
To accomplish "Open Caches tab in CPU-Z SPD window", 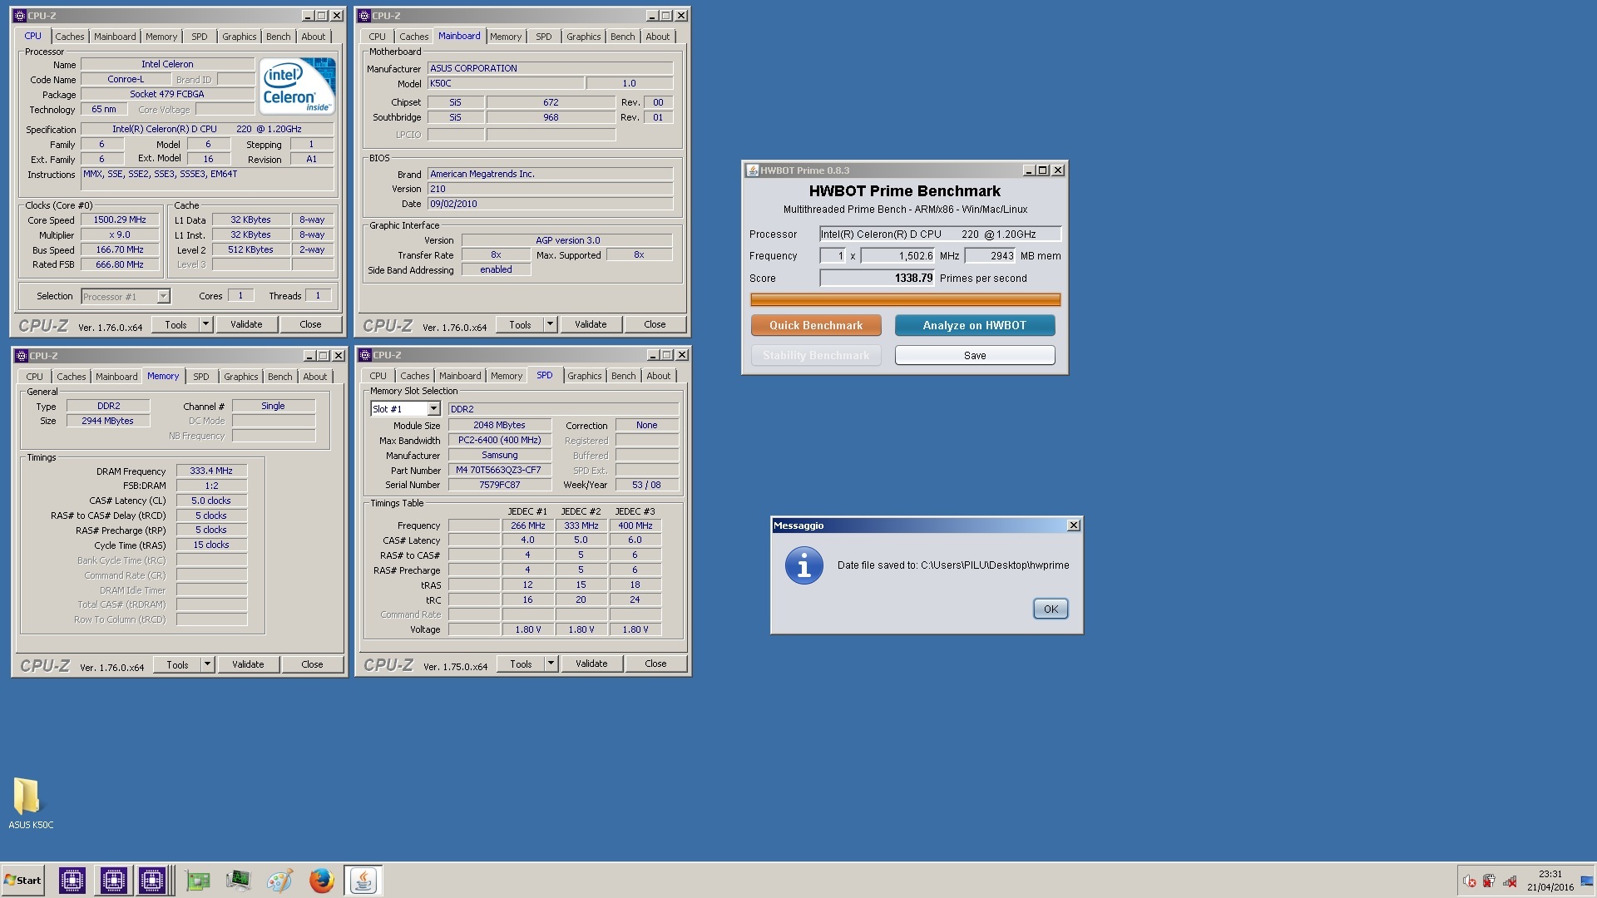I will pos(415,376).
